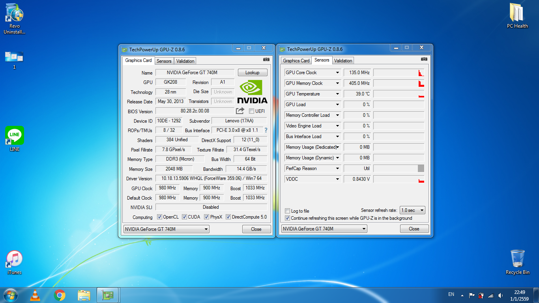Select the iTunes desktop shortcut
539x303 pixels.
(x=15, y=263)
